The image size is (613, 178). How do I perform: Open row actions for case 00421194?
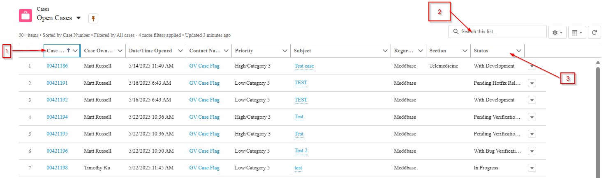tap(532, 117)
